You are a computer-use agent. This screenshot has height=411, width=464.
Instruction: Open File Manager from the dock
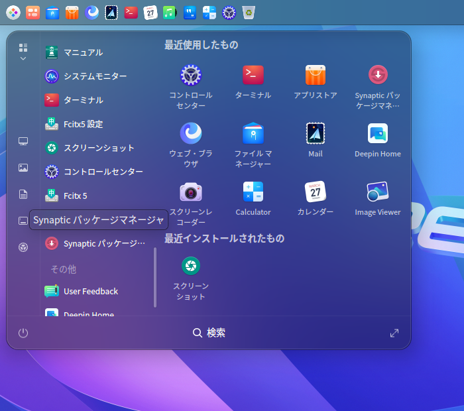click(x=52, y=13)
